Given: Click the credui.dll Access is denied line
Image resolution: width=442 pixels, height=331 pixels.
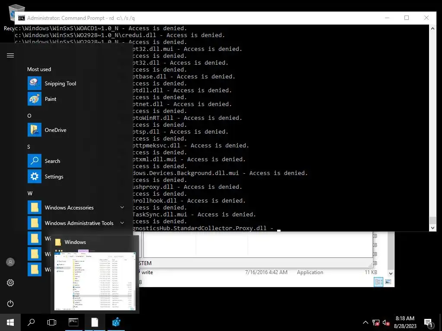Looking at the screenshot, I should pyautogui.click(x=120, y=35).
